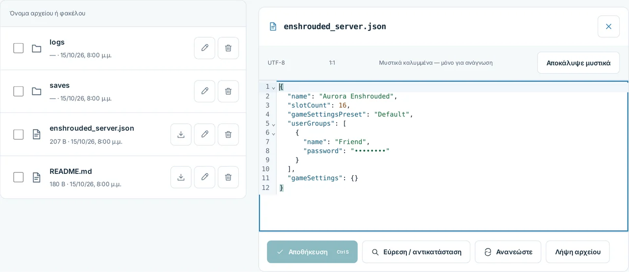Collapse the root object at line 1
The height and width of the screenshot is (272, 629).
(274, 87)
